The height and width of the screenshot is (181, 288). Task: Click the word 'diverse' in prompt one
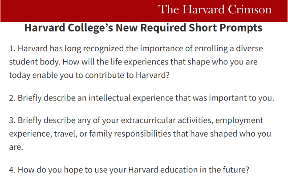pyautogui.click(x=249, y=48)
